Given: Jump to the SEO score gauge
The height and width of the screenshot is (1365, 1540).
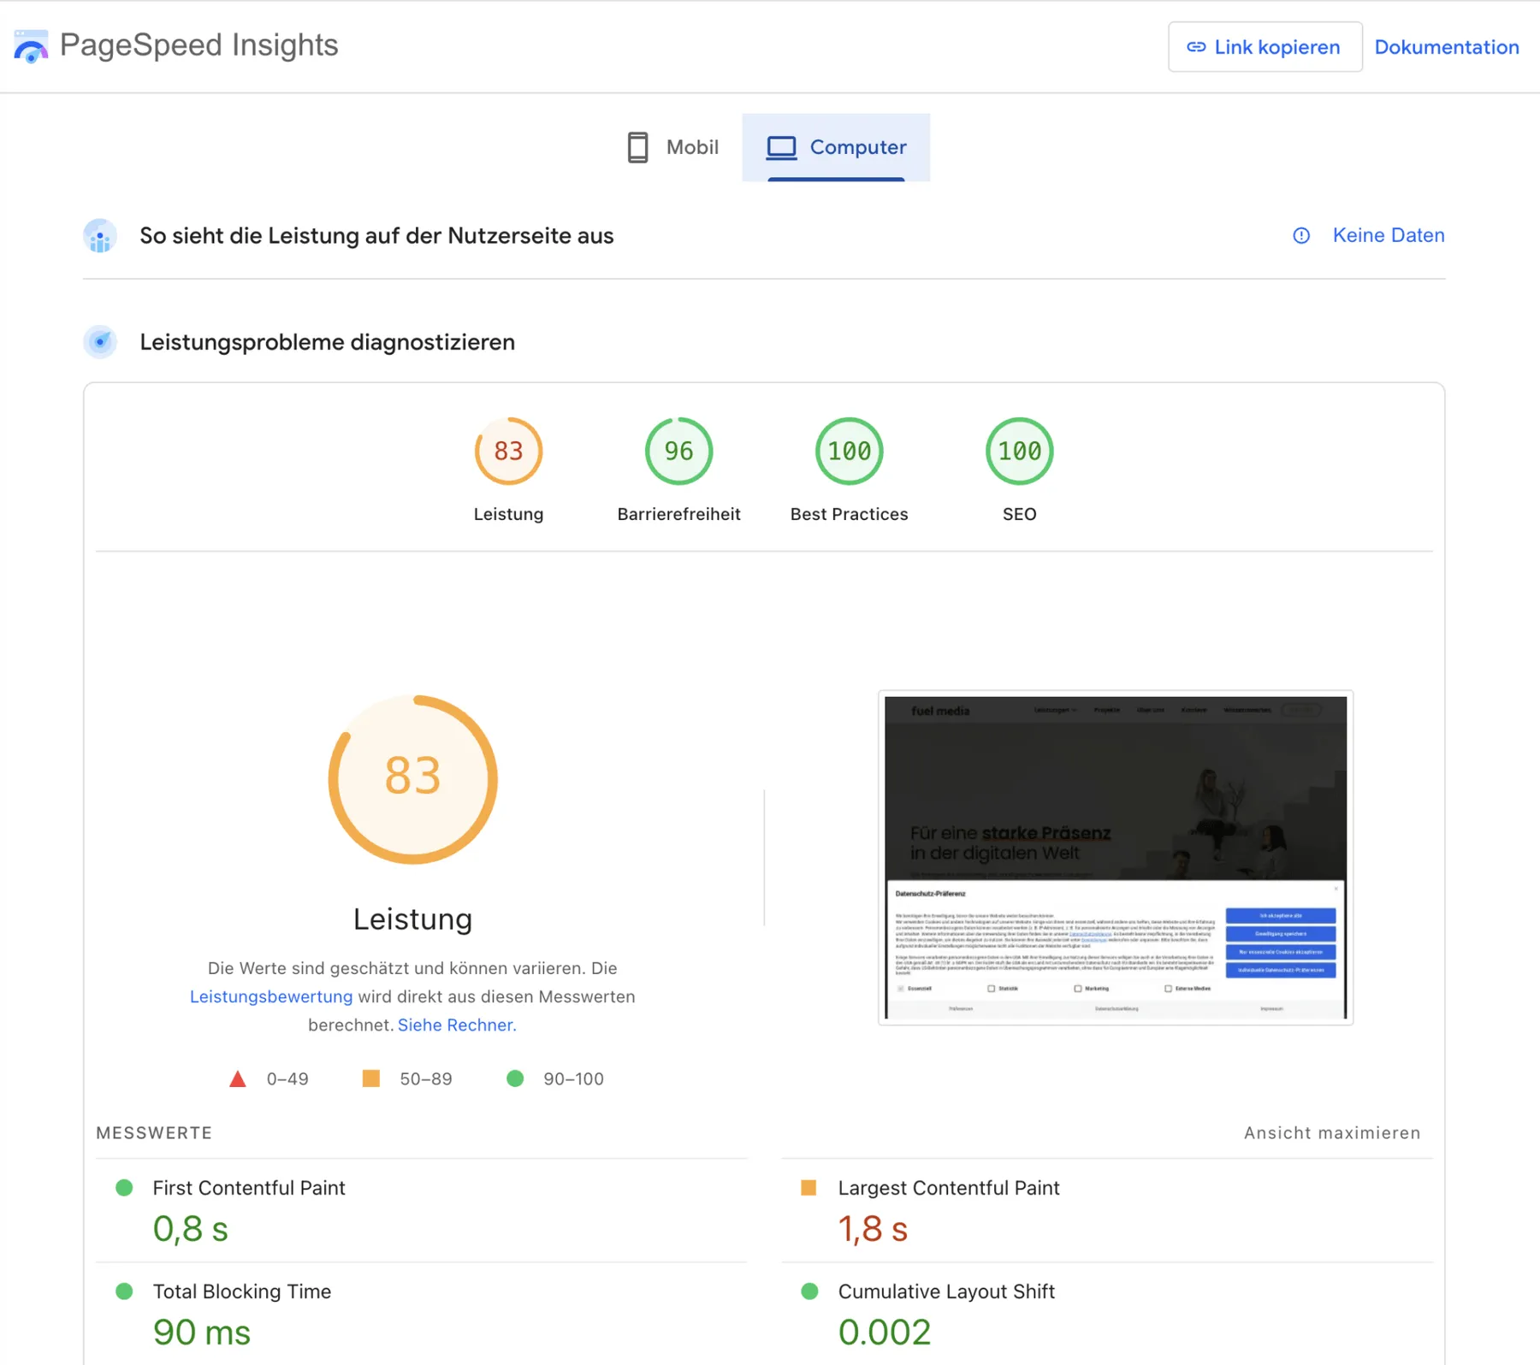Looking at the screenshot, I should tap(1019, 451).
